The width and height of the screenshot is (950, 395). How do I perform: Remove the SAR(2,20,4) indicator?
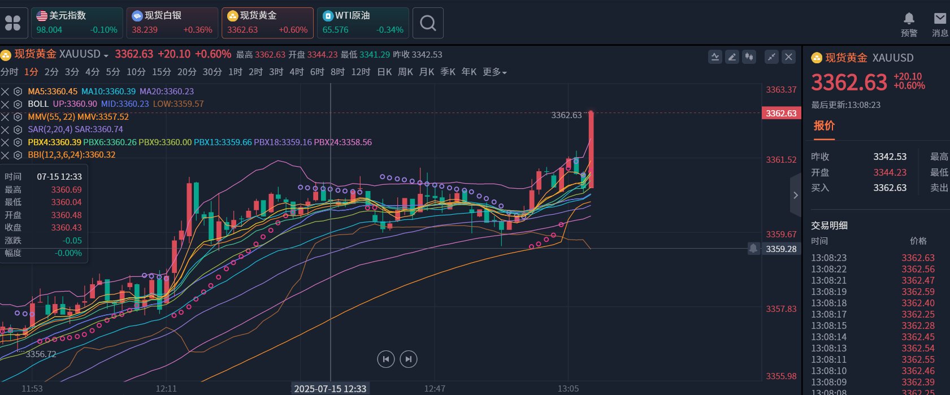pos(5,129)
